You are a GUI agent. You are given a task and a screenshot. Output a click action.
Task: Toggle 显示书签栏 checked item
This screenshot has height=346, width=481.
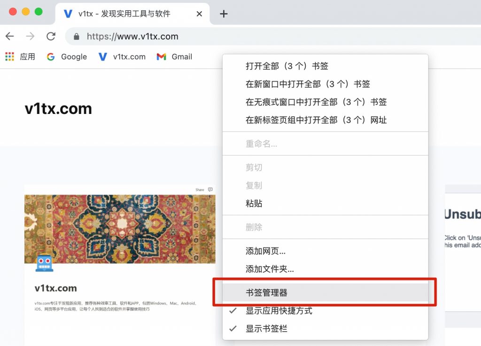[325, 329]
